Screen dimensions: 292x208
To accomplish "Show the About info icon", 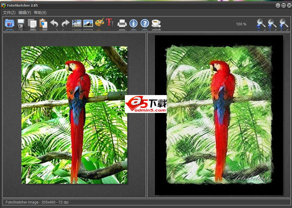I will [x=133, y=23].
